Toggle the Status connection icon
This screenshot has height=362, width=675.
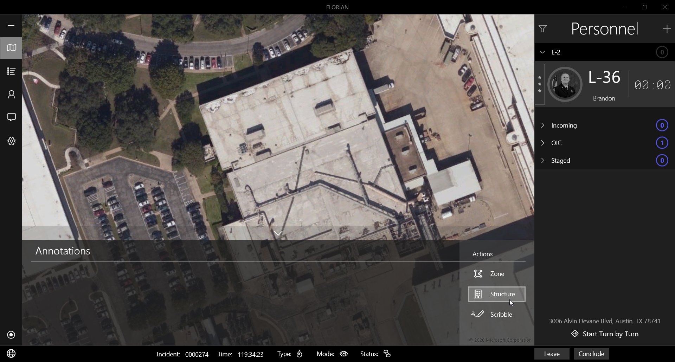pos(387,354)
